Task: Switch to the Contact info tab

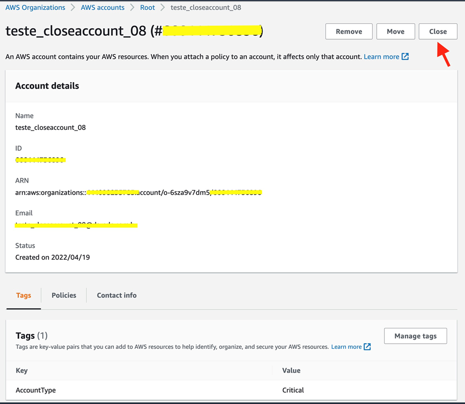Action: [117, 295]
